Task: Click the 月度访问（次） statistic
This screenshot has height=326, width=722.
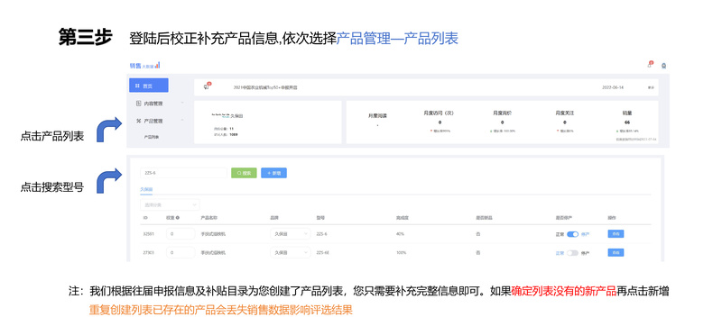Action: click(x=439, y=113)
